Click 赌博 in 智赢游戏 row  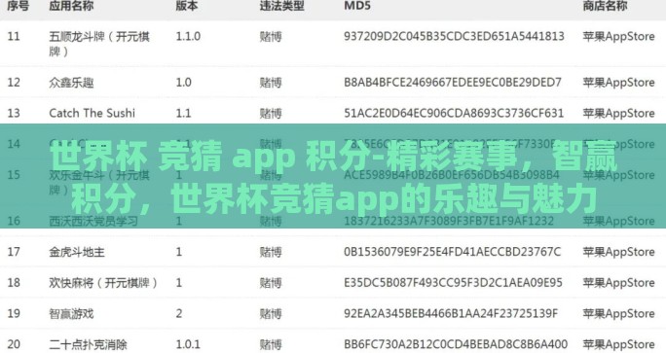271,314
